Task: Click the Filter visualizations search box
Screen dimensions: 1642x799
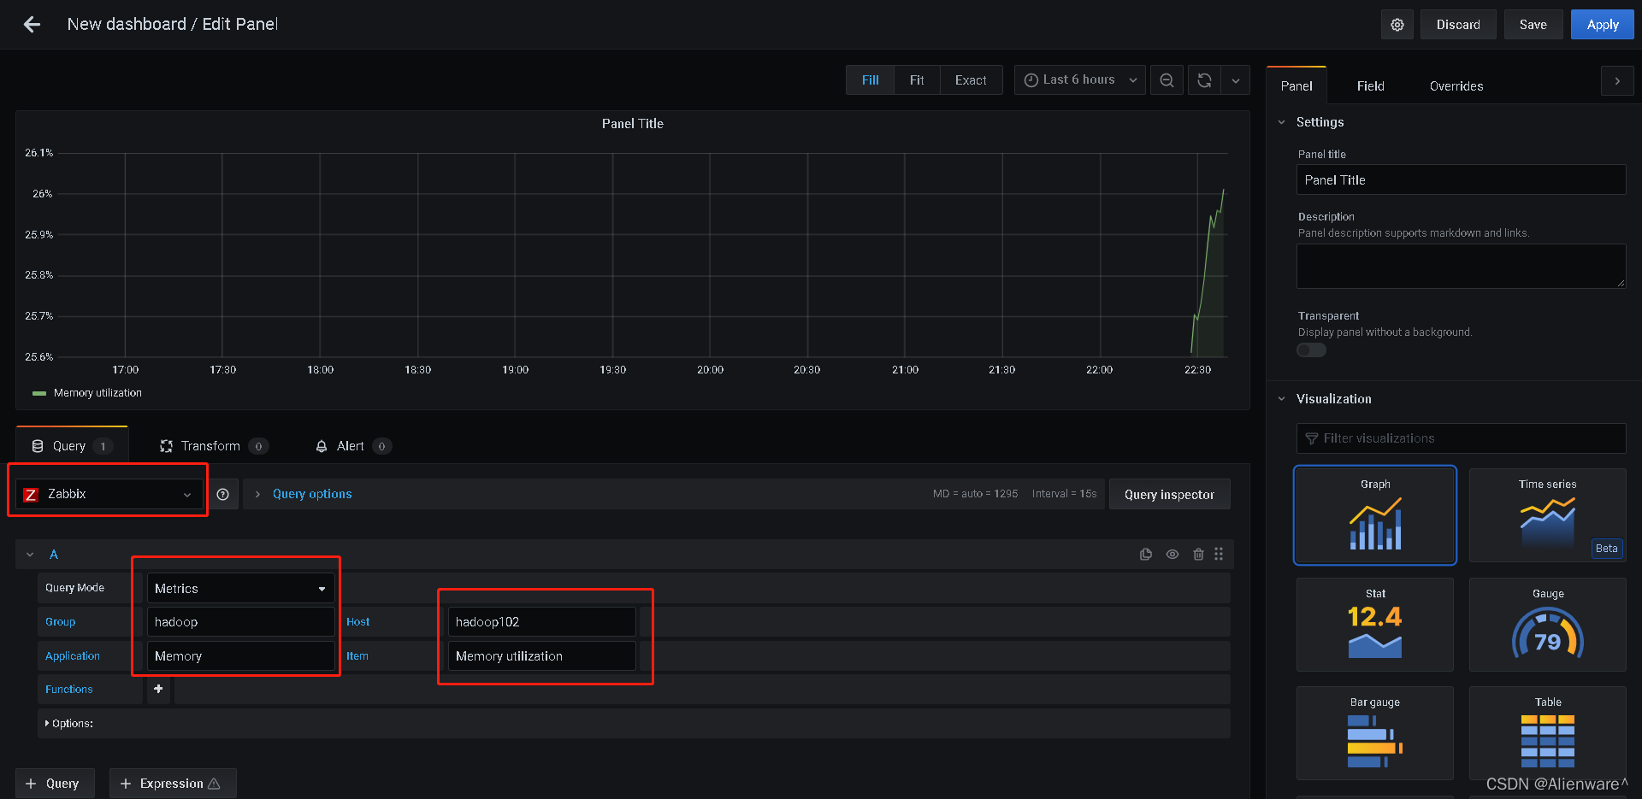Action: coord(1461,438)
